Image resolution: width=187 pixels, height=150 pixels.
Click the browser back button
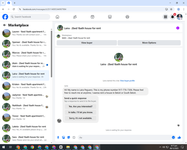pos(3,9)
